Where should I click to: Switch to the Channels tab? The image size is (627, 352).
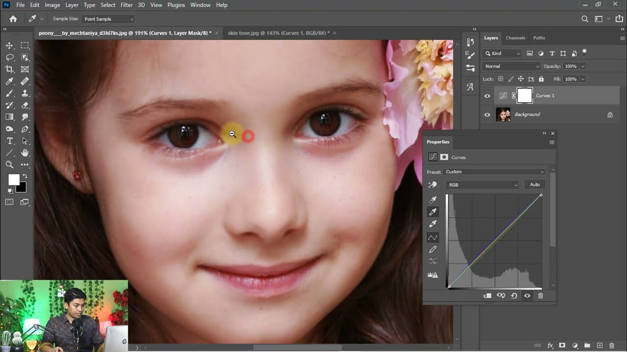(x=515, y=38)
